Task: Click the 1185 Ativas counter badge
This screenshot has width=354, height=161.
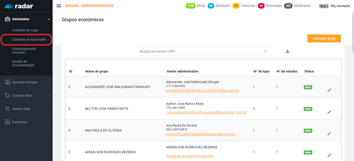Action: 190,6
